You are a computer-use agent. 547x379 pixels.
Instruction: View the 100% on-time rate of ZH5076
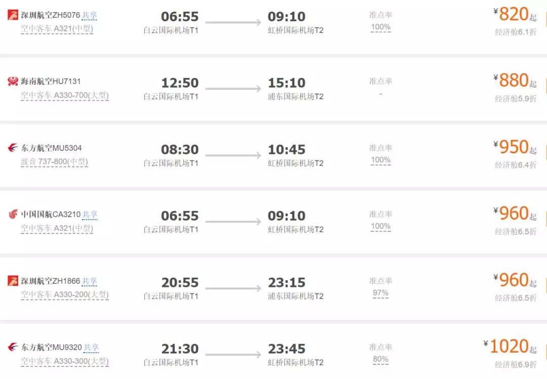[380, 27]
